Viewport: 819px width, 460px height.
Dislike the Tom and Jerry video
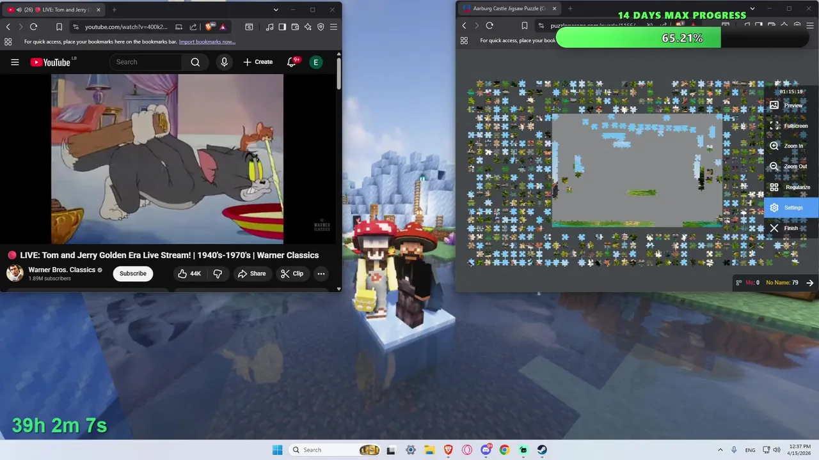218,273
